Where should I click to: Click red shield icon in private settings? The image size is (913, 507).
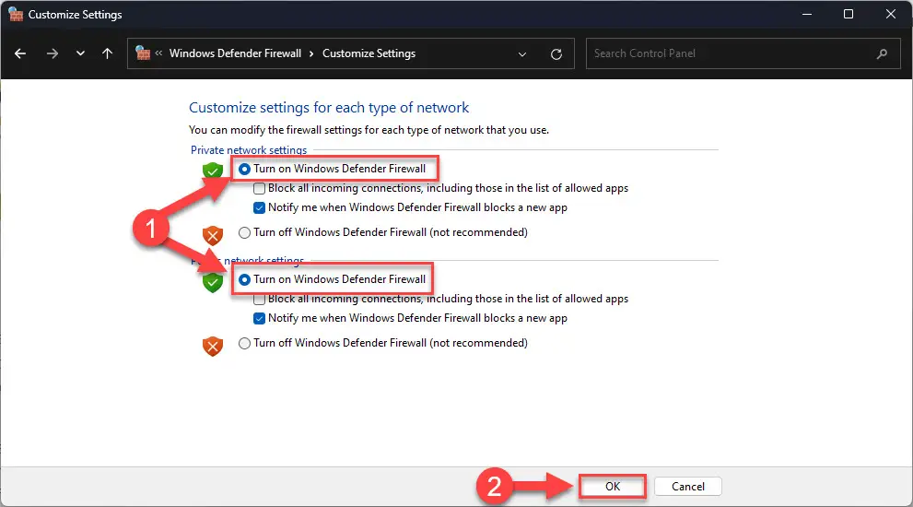pyautogui.click(x=213, y=235)
